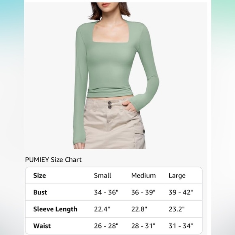
Task: Click the Large waist value 31 - 34"
Action: point(181,226)
